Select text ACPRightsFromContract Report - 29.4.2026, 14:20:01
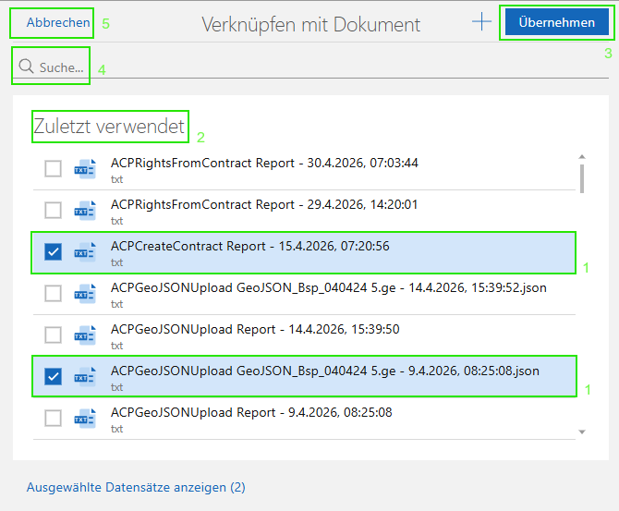 click(x=264, y=204)
